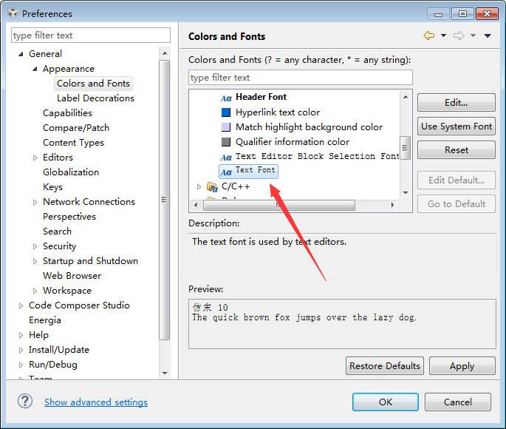Open the preferences page view menu arrow

[488, 36]
